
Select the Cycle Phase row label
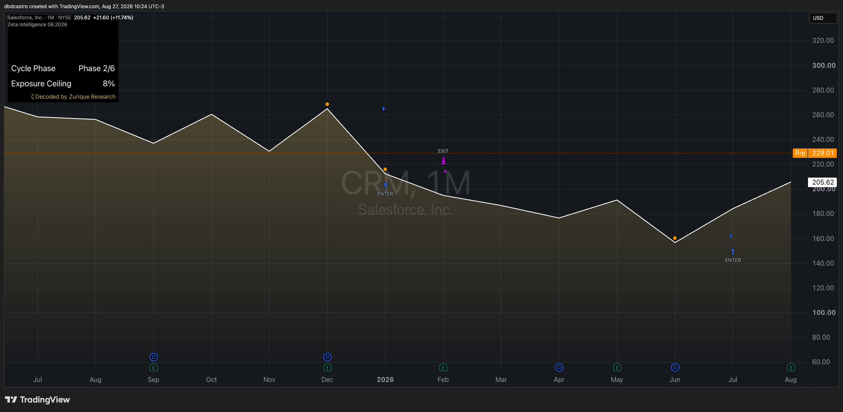[33, 68]
